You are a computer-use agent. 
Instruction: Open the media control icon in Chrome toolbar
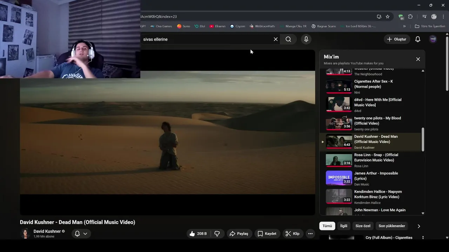(x=424, y=16)
